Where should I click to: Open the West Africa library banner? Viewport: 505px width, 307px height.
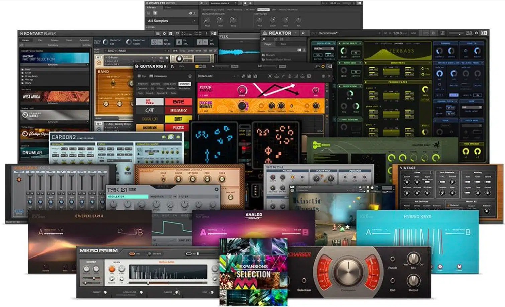point(56,96)
